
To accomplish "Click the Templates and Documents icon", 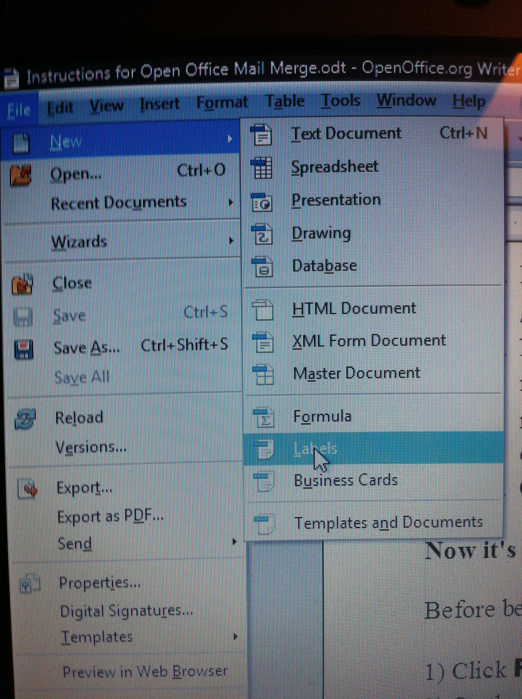I will pos(263,524).
